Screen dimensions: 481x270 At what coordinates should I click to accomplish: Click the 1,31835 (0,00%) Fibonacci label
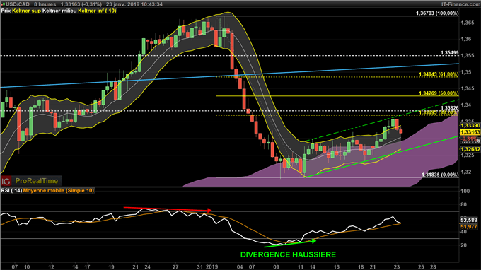coord(440,175)
